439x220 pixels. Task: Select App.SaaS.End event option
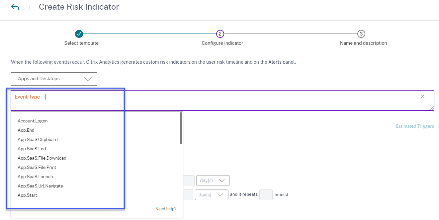click(x=32, y=149)
